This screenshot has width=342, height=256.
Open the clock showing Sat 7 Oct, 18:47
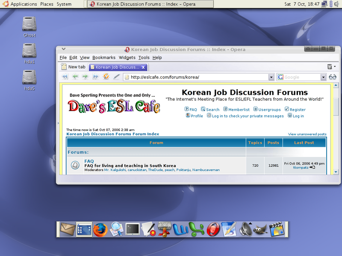(x=302, y=4)
